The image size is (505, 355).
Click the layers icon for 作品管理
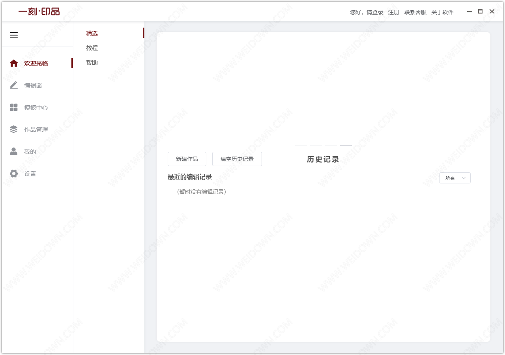(14, 129)
